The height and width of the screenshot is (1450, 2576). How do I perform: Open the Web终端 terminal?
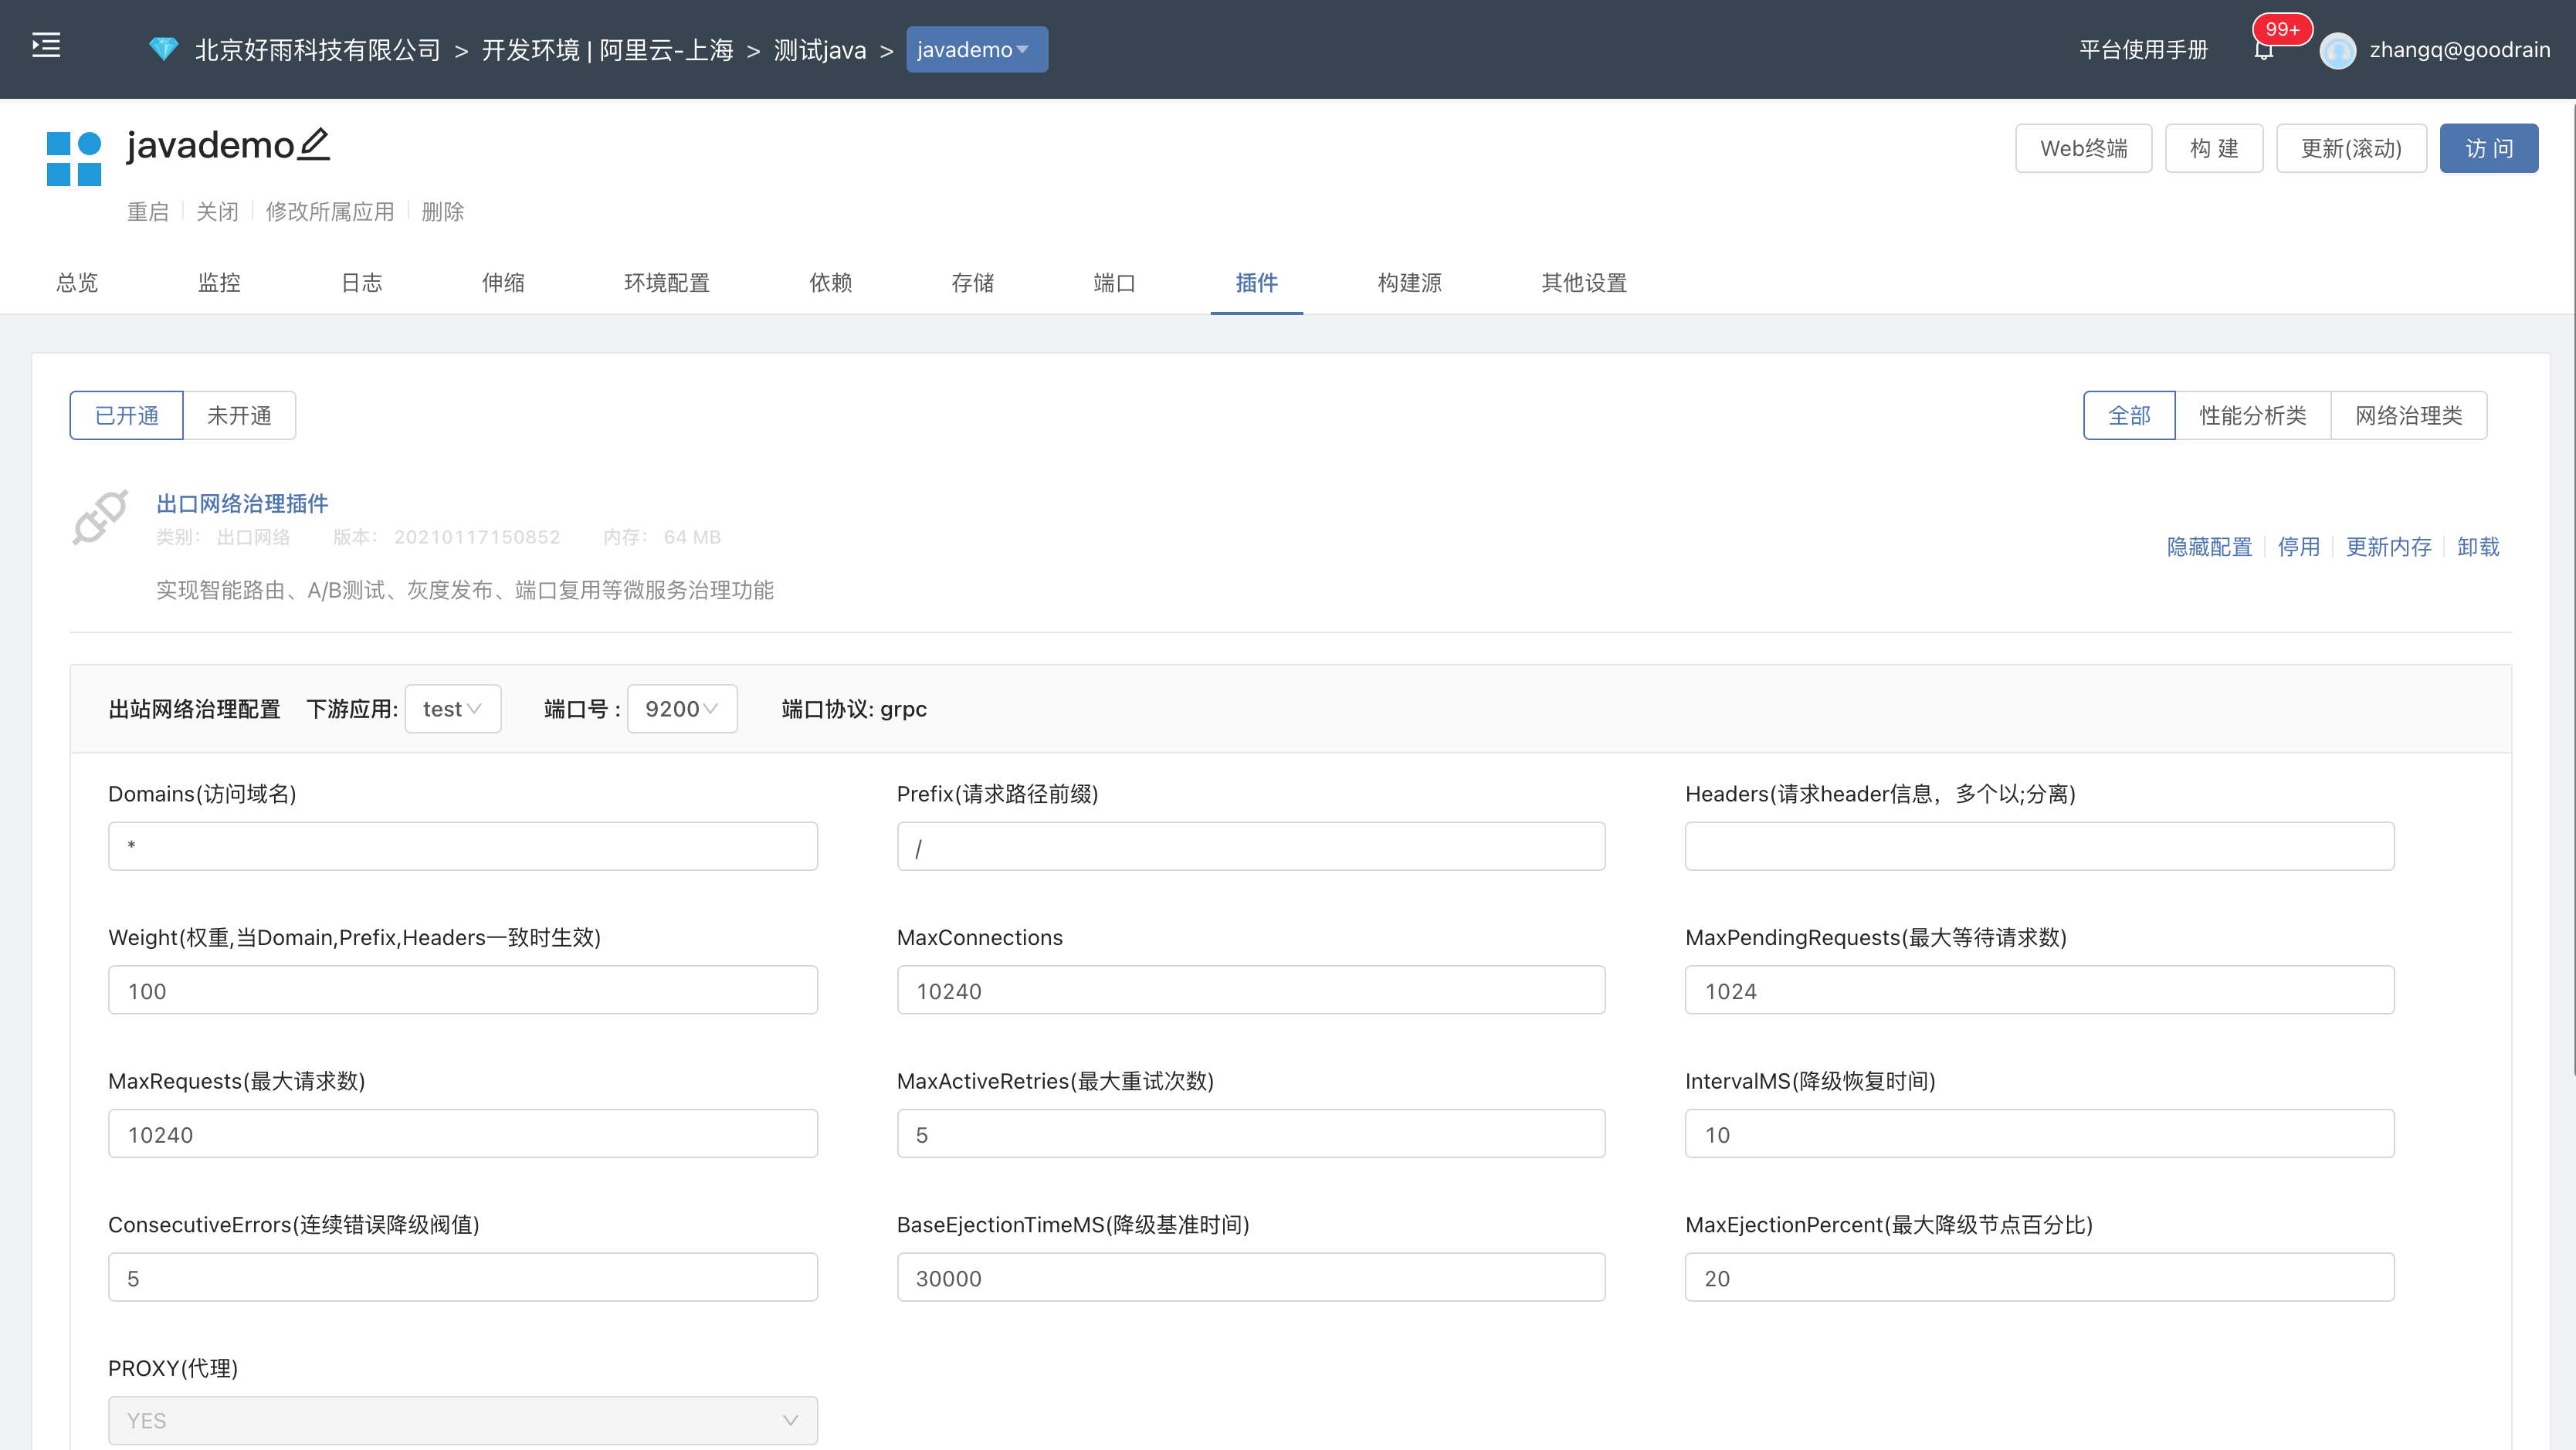coord(2083,147)
